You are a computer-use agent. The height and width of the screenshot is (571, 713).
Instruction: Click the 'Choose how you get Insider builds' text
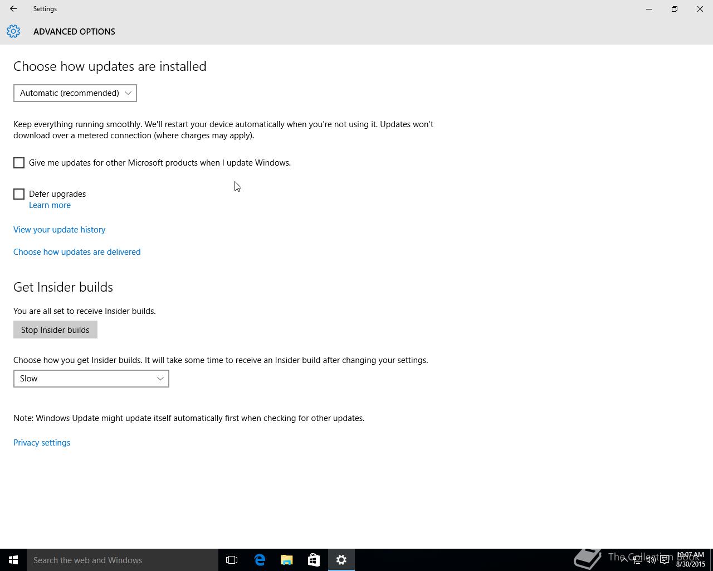(x=221, y=360)
